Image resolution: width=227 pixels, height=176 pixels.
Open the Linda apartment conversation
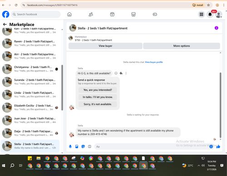point(30,94)
